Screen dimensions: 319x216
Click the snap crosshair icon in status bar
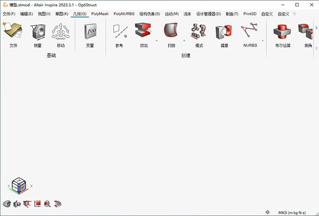tap(267, 212)
